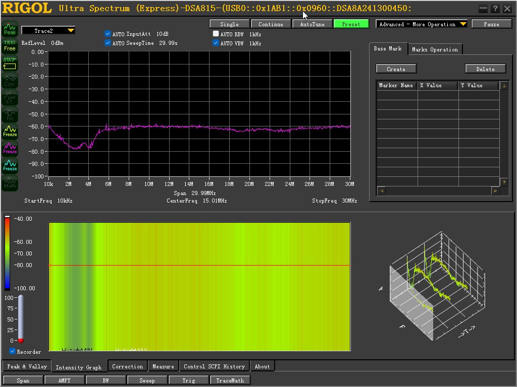This screenshot has width=517, height=387.
Task: Click the VBW 1kHz value
Action: click(255, 43)
